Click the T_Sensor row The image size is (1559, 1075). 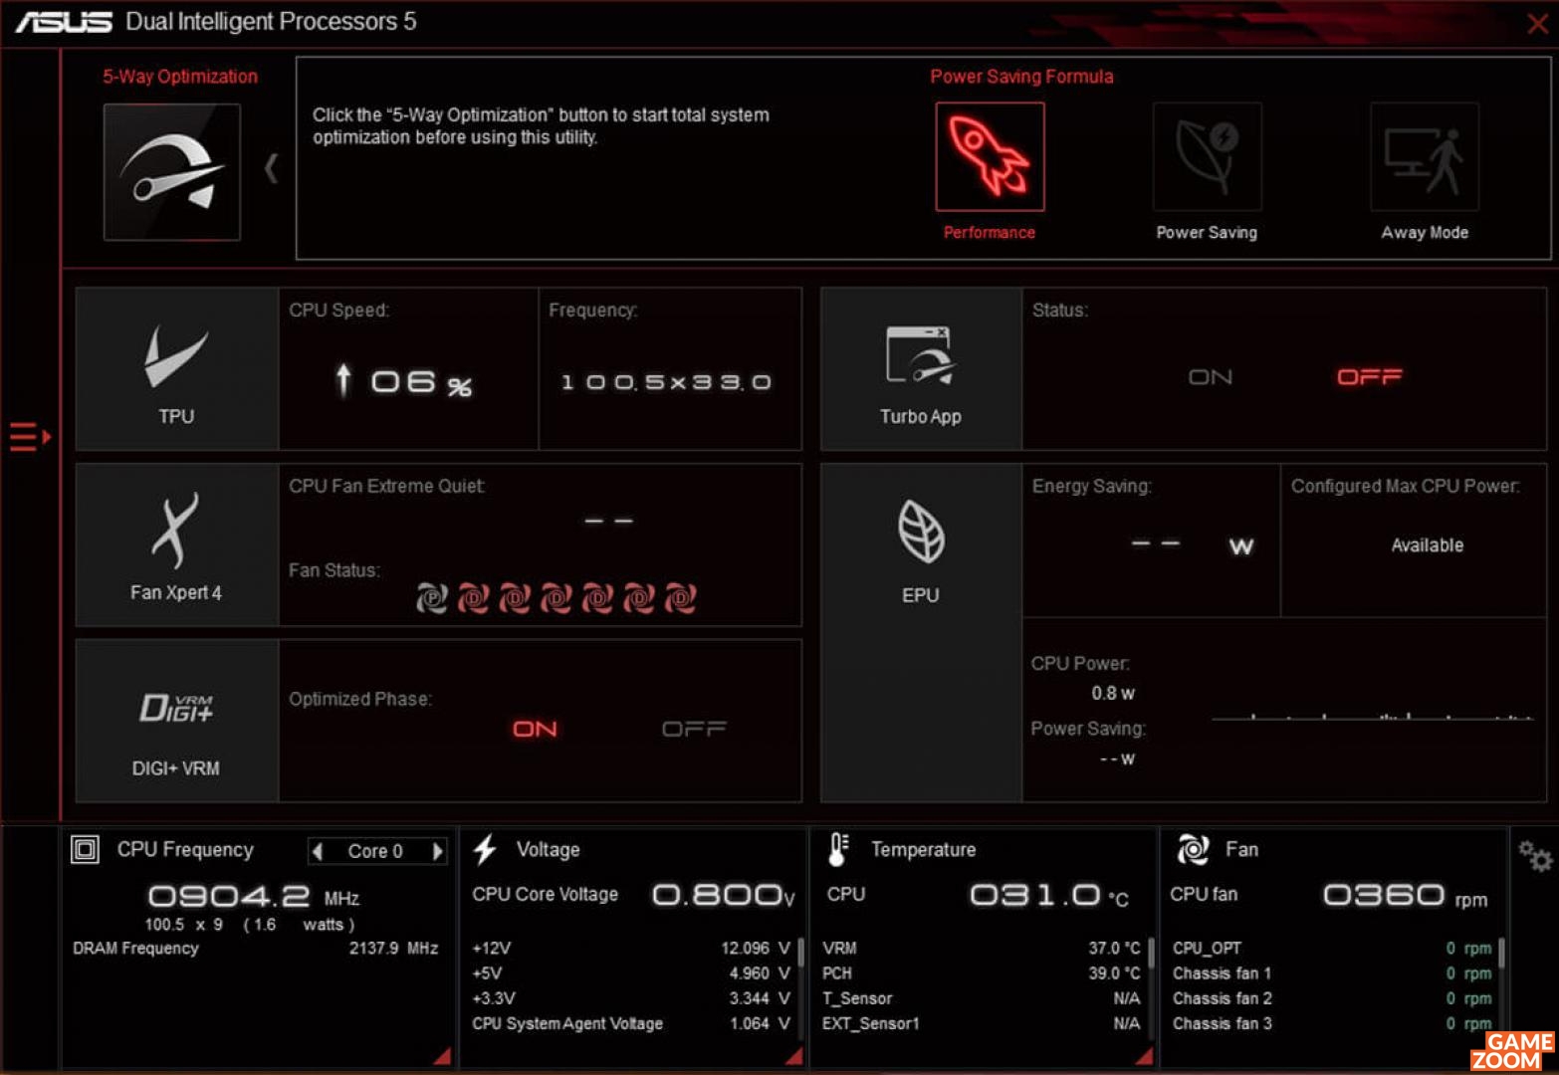982,998
